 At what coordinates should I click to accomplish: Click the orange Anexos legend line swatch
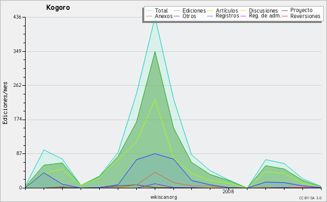[149, 16]
